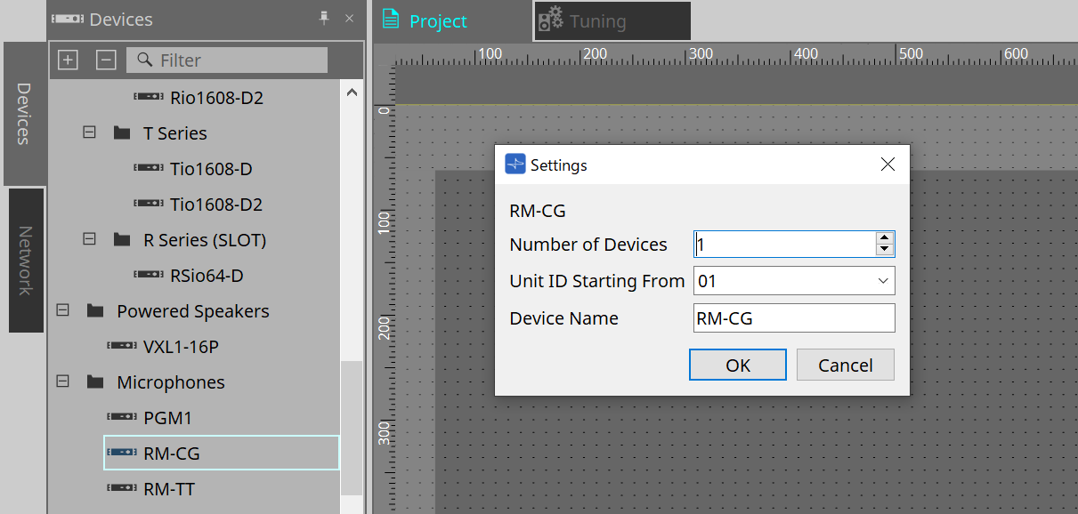The height and width of the screenshot is (514, 1078).
Task: Collapse the T Series folder
Action: [88, 133]
